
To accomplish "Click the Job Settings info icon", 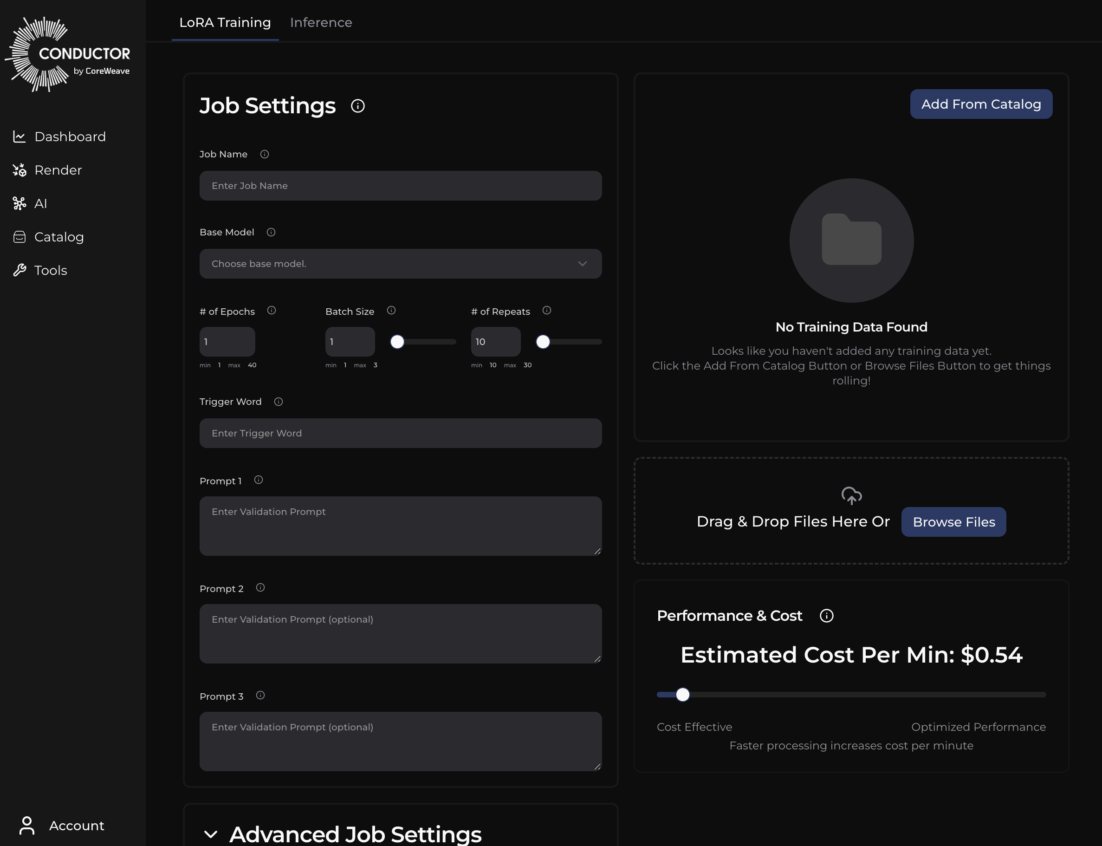I will click(x=357, y=106).
